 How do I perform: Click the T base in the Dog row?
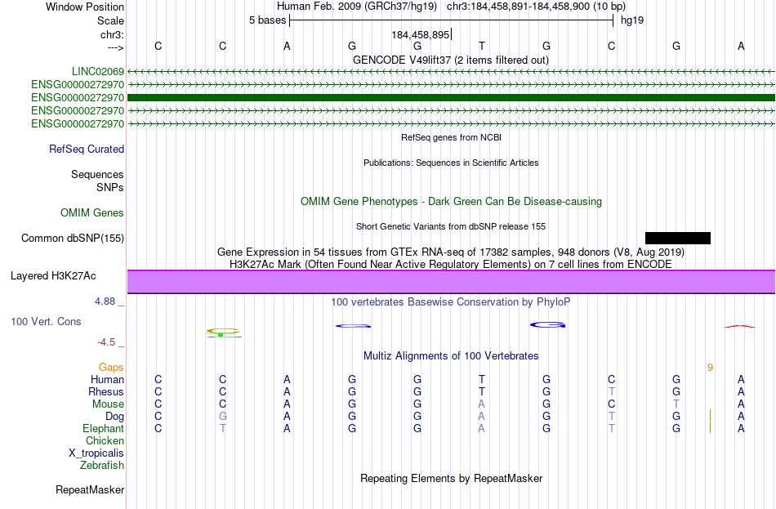click(x=612, y=417)
